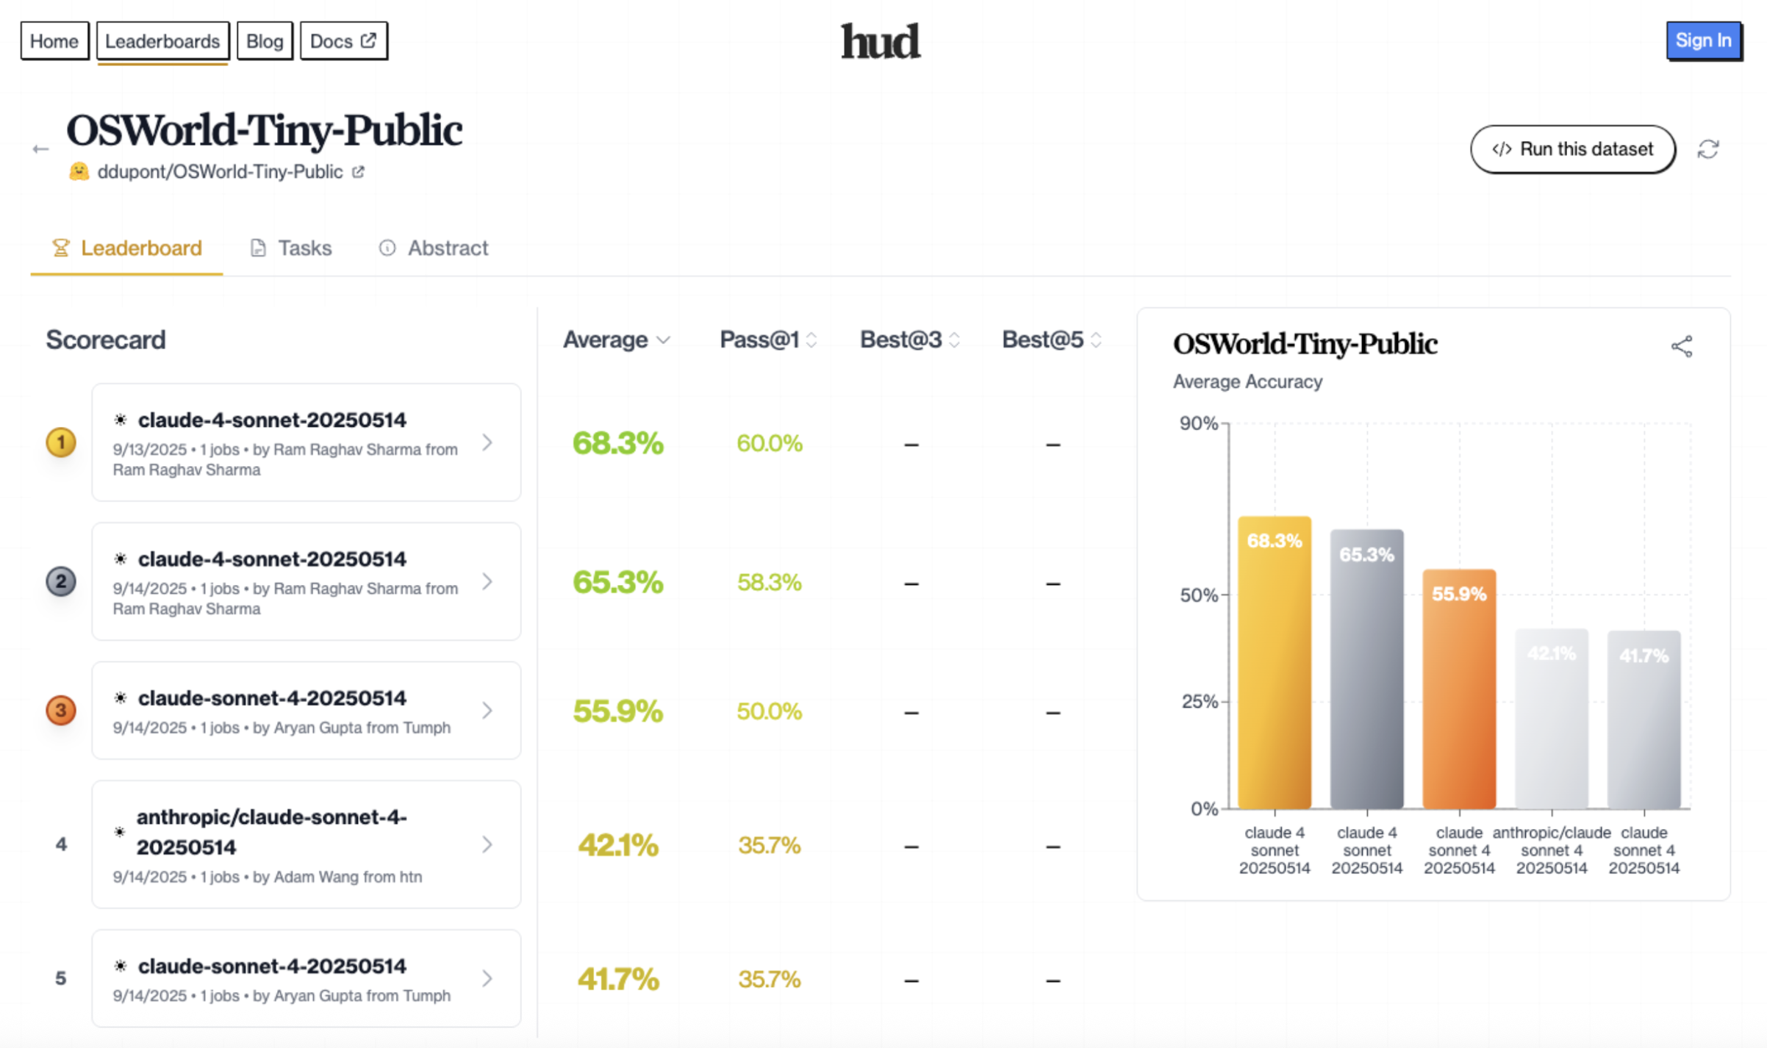Click the trophy icon on the Leaderboard tab
The width and height of the screenshot is (1767, 1048).
tap(61, 248)
